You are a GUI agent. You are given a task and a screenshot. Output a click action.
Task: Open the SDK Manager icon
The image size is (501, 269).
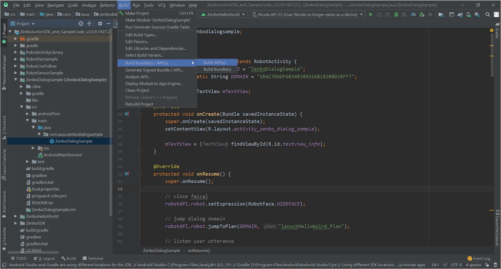point(477,14)
